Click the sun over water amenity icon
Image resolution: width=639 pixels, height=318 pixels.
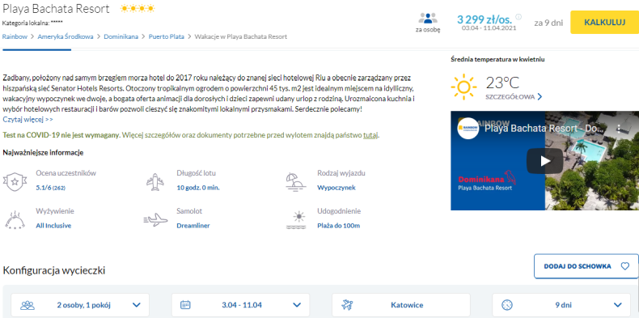[x=296, y=220]
